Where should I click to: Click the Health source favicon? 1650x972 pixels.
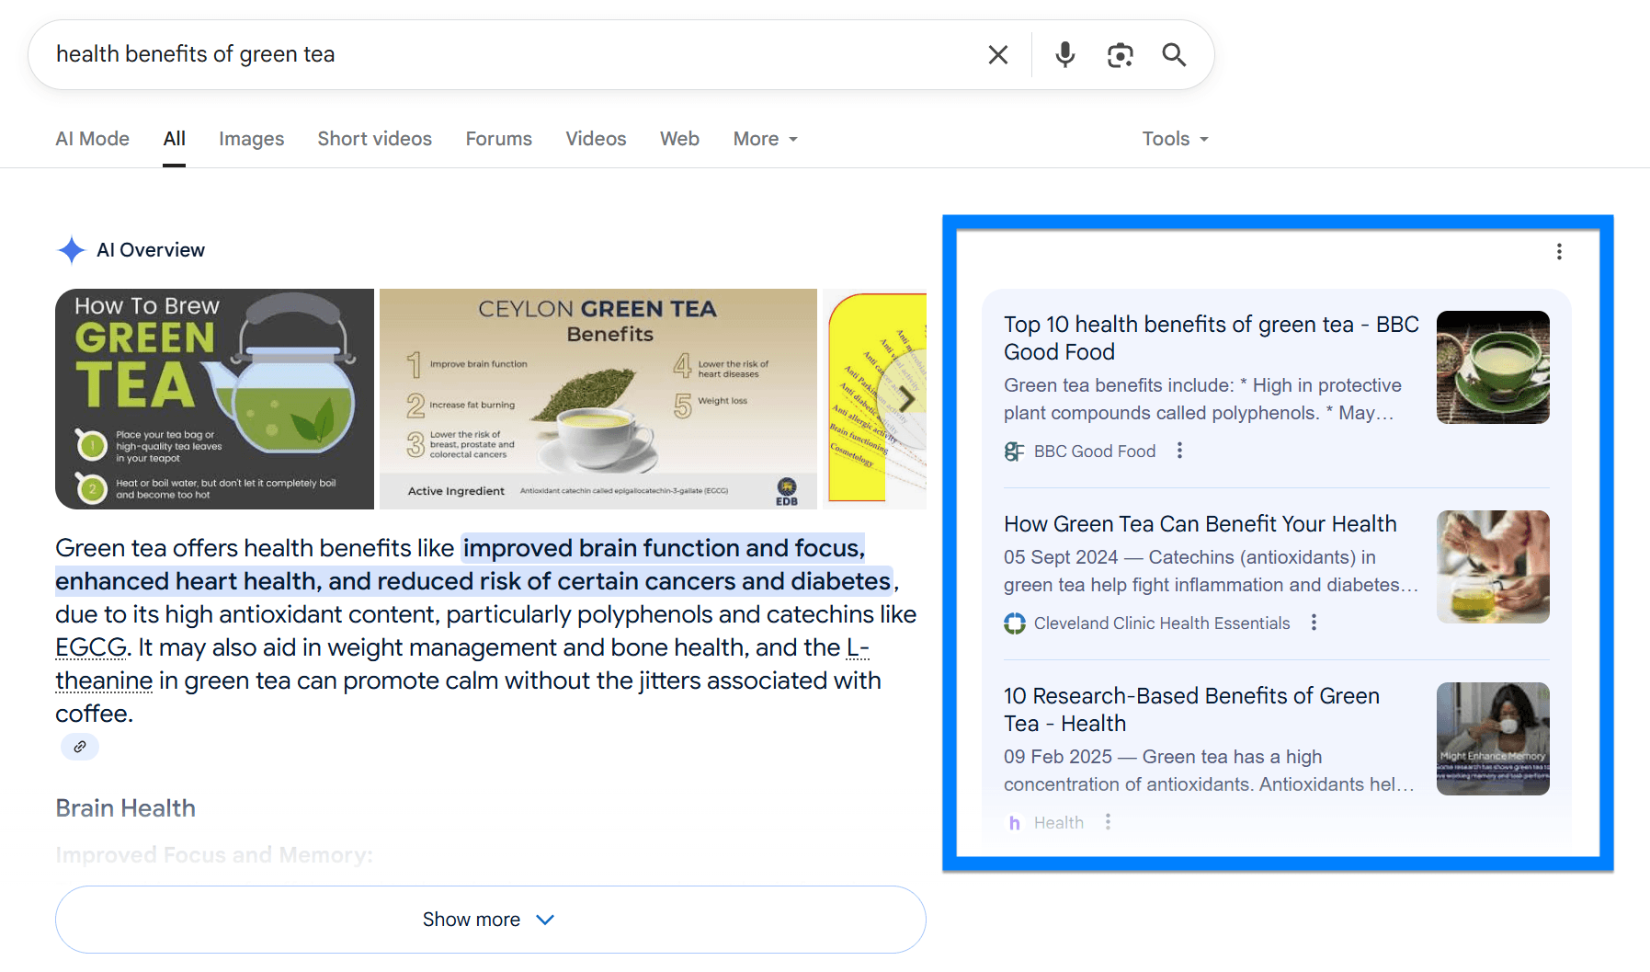[x=1014, y=823]
